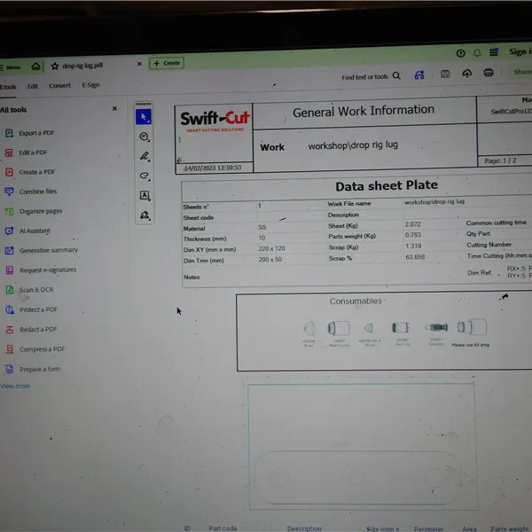Screen dimensions: 532x532
Task: Select the Organize pages tool
Action: pos(34,211)
